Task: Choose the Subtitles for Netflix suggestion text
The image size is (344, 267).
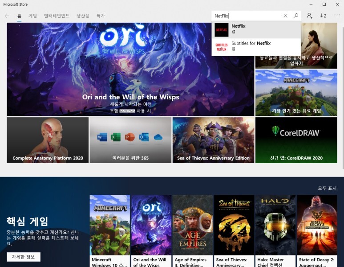Action: click(x=251, y=43)
